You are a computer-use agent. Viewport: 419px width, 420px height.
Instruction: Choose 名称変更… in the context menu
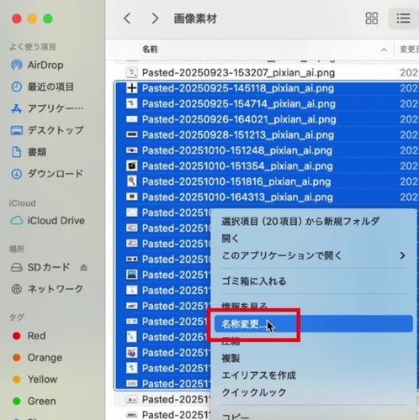click(314, 324)
